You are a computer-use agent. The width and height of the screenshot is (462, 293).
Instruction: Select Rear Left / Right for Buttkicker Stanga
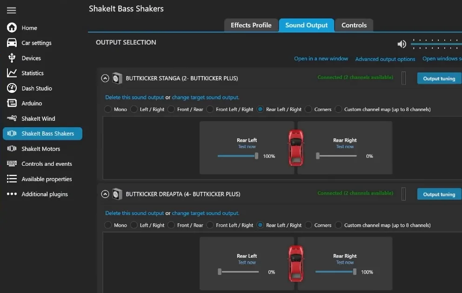click(x=279, y=109)
